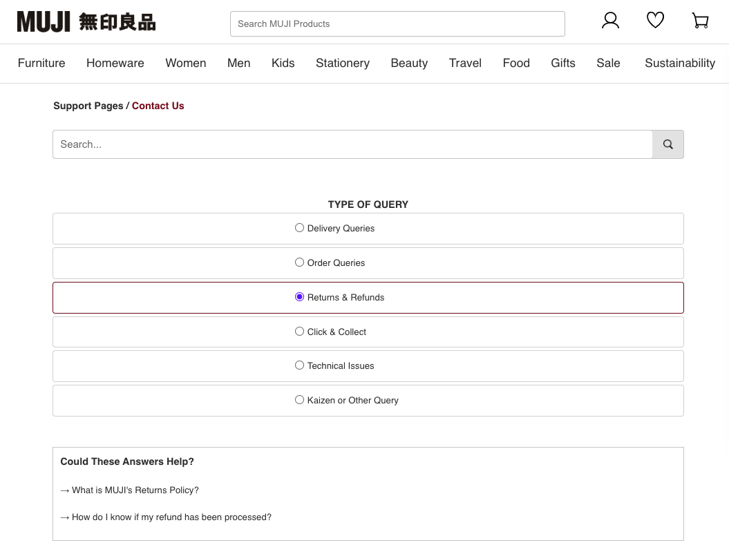The image size is (729, 545).
Task: Open the Travel menu
Action: tap(465, 63)
